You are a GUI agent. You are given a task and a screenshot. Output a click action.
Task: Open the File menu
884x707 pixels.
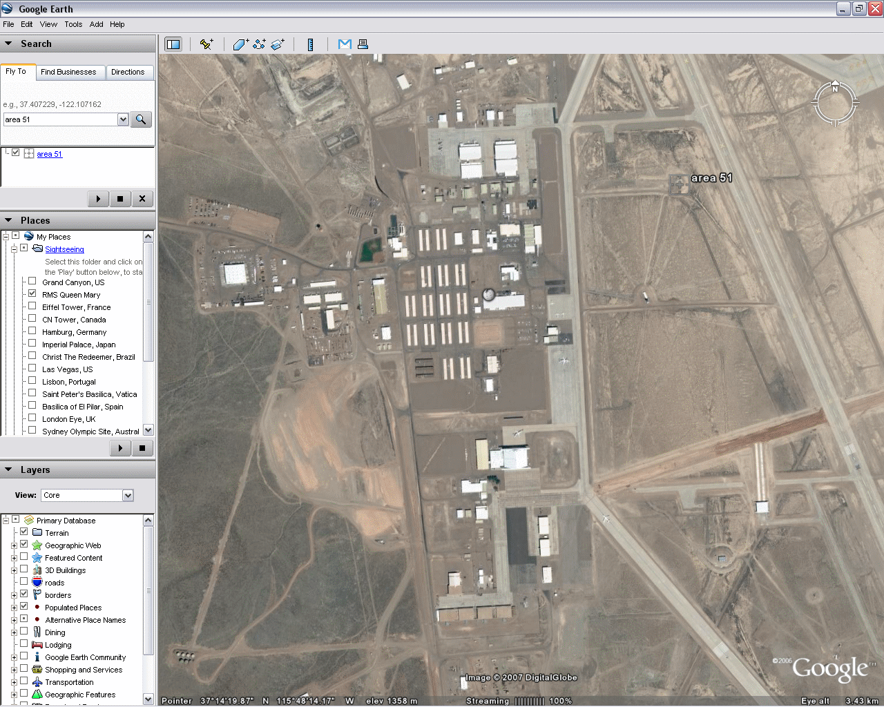[x=8, y=24]
